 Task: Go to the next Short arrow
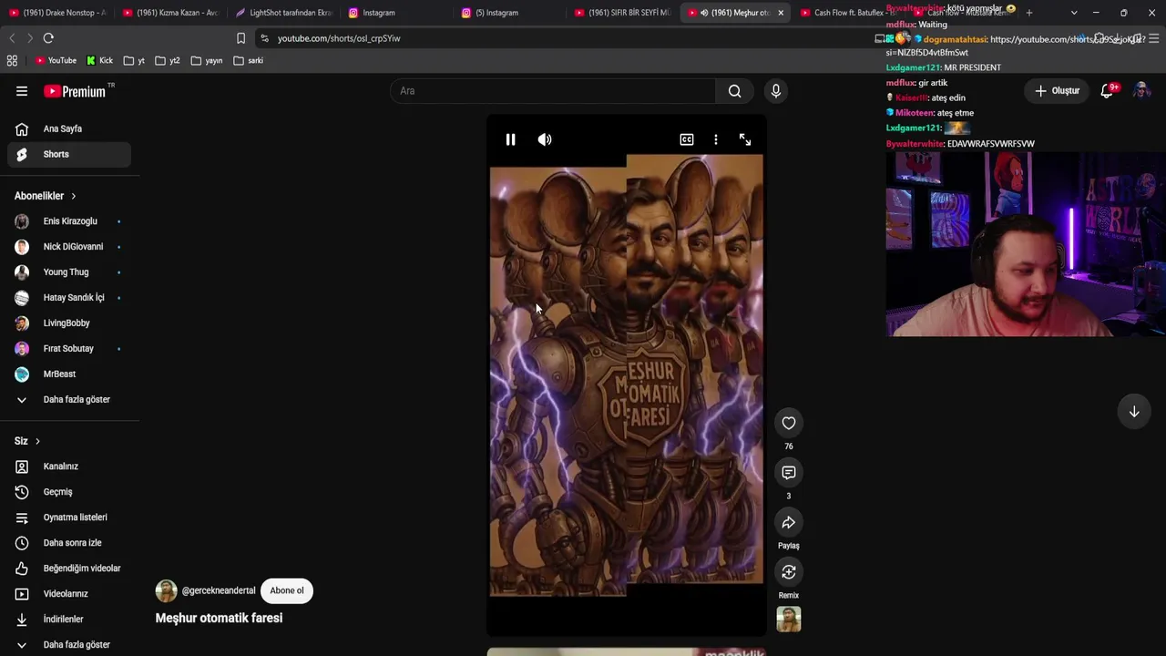click(1134, 412)
